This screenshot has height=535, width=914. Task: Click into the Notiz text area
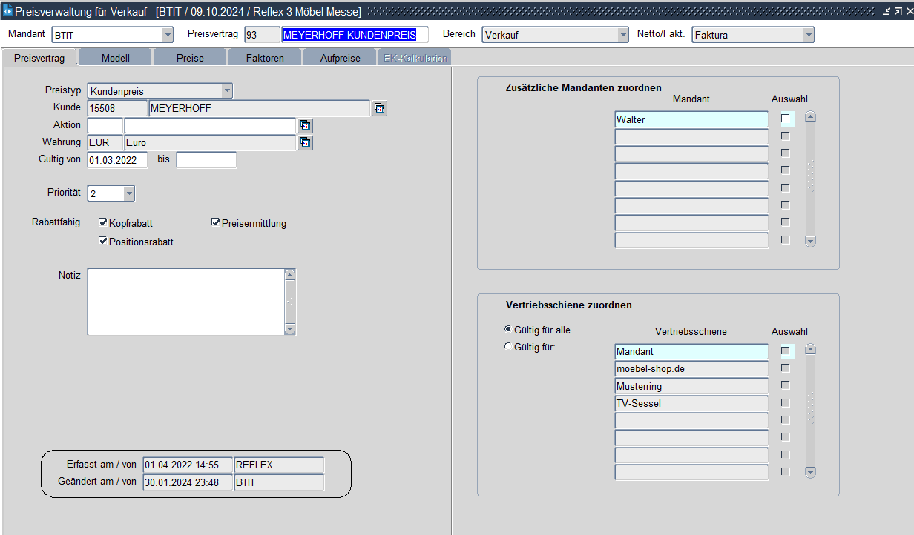pos(185,302)
